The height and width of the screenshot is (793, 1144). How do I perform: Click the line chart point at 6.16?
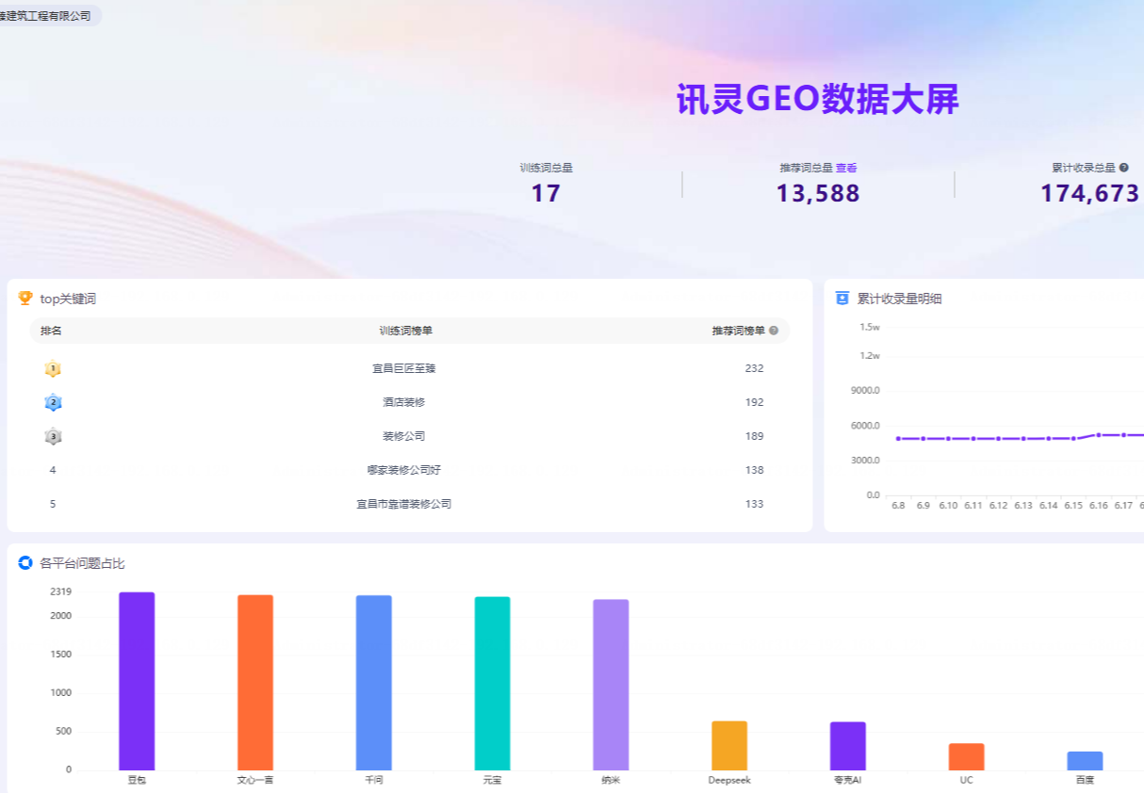[1099, 435]
